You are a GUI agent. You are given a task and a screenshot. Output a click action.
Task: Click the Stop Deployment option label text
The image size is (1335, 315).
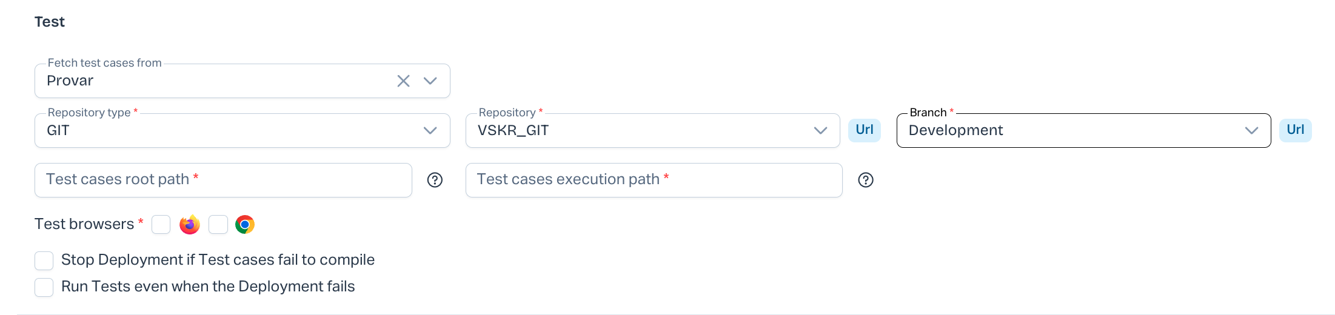pyautogui.click(x=218, y=260)
